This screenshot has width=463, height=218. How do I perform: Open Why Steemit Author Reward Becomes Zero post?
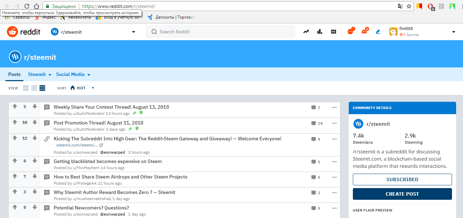click(115, 192)
